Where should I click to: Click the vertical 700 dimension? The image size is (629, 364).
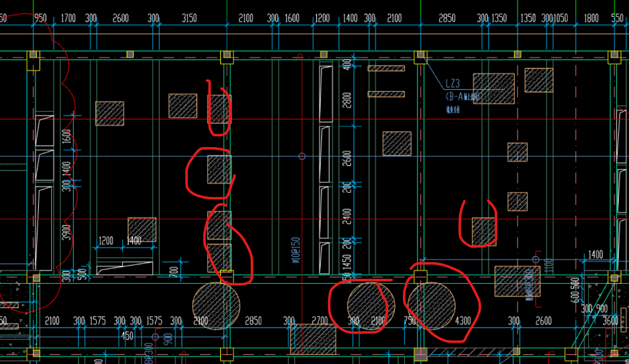[174, 272]
